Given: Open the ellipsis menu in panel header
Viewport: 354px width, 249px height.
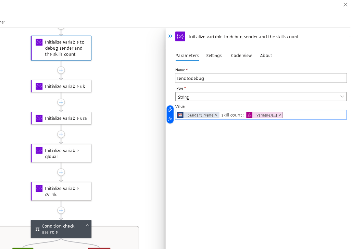Looking at the screenshot, I should tap(351, 36).
